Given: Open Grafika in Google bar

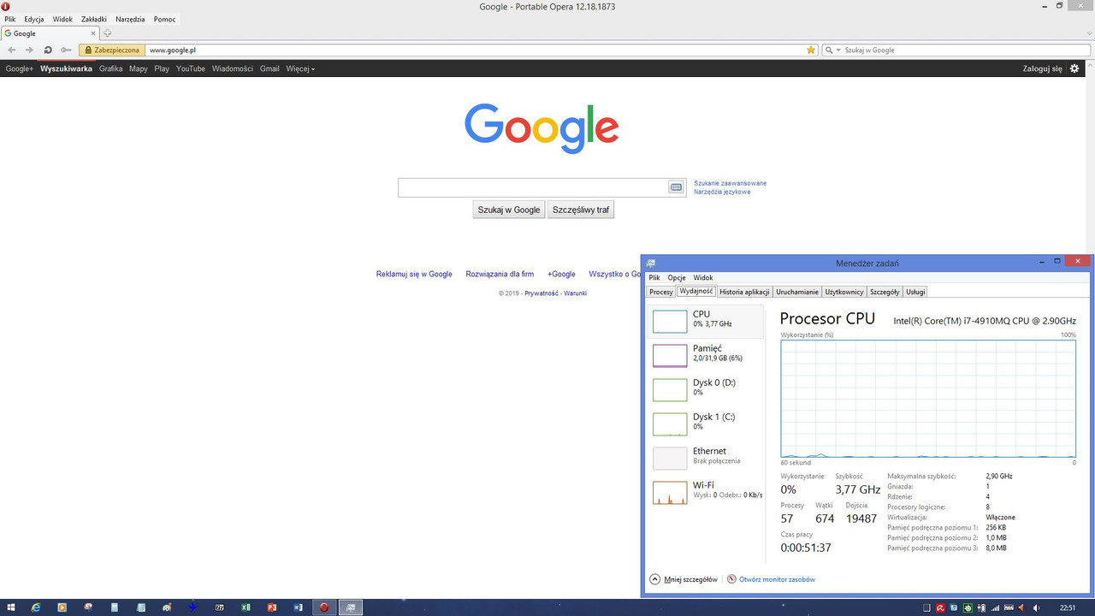Looking at the screenshot, I should tap(110, 68).
